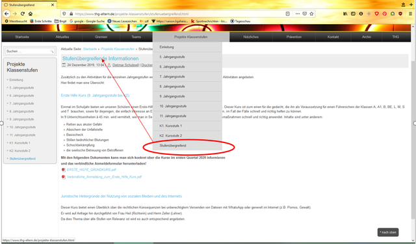Screen dimensions: 416x244
Task: Go to the Firefox home icon
Action: coord(31,14)
